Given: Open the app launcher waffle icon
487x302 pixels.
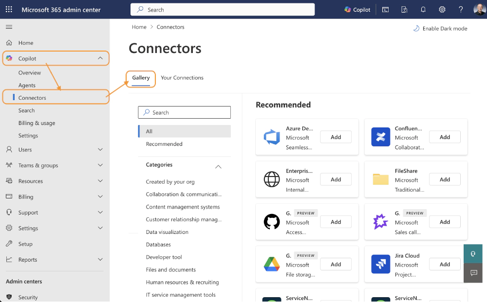Looking at the screenshot, I should 9,9.
